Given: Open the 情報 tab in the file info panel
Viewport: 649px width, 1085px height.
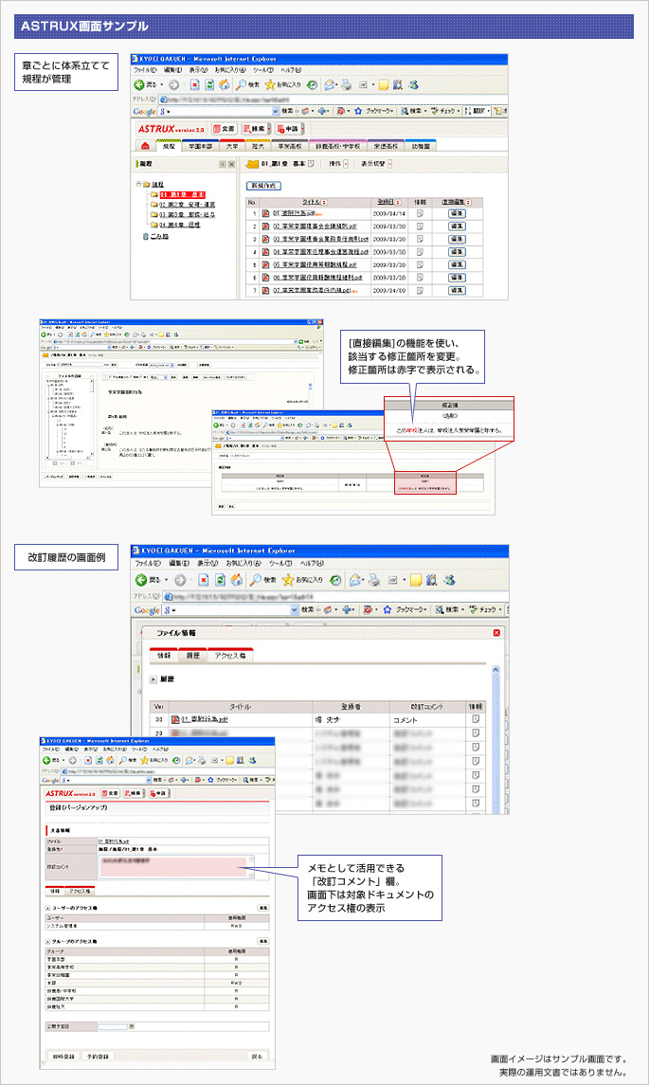Looking at the screenshot, I should pyautogui.click(x=164, y=655).
